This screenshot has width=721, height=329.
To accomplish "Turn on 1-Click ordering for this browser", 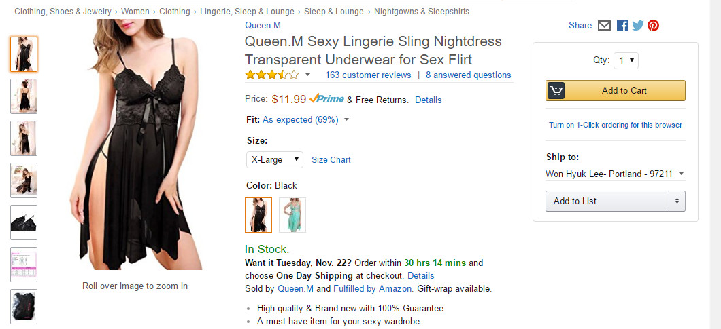I will tap(616, 125).
